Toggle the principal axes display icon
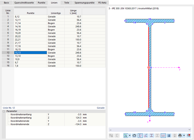Viewport: 194px width, 140px height. [140, 136]
